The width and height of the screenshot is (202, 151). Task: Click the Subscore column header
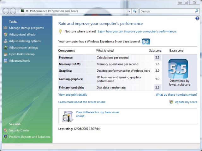pos(155,51)
